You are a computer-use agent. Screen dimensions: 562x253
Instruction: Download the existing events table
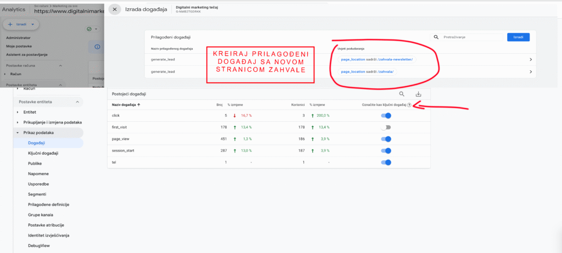coord(419,94)
